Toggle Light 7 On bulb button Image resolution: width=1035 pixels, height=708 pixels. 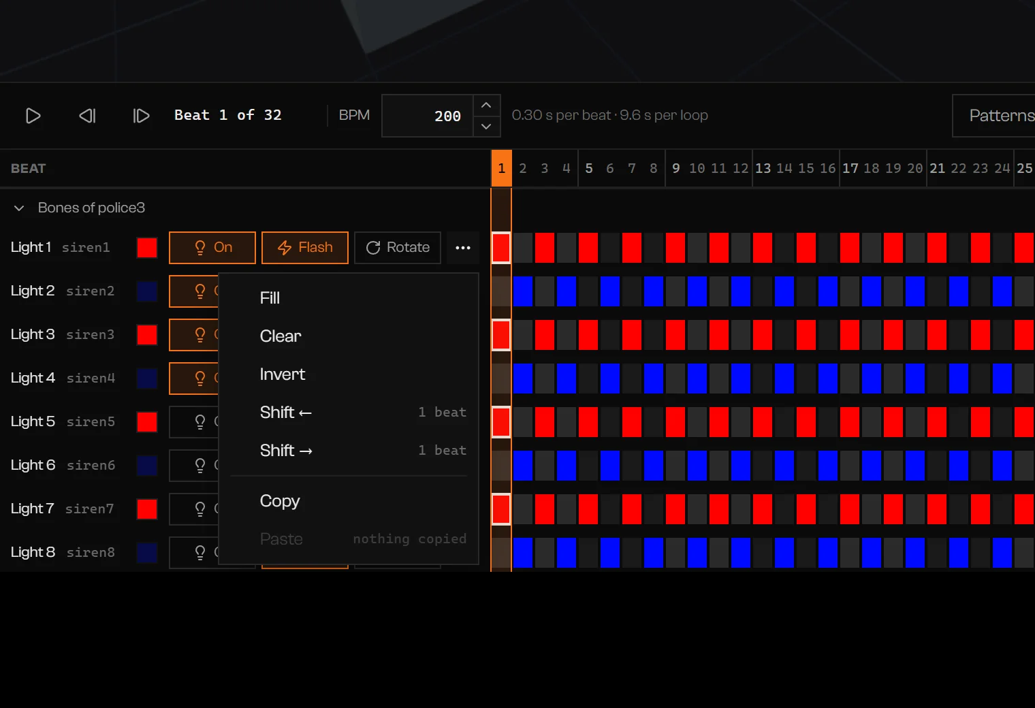tap(194, 509)
